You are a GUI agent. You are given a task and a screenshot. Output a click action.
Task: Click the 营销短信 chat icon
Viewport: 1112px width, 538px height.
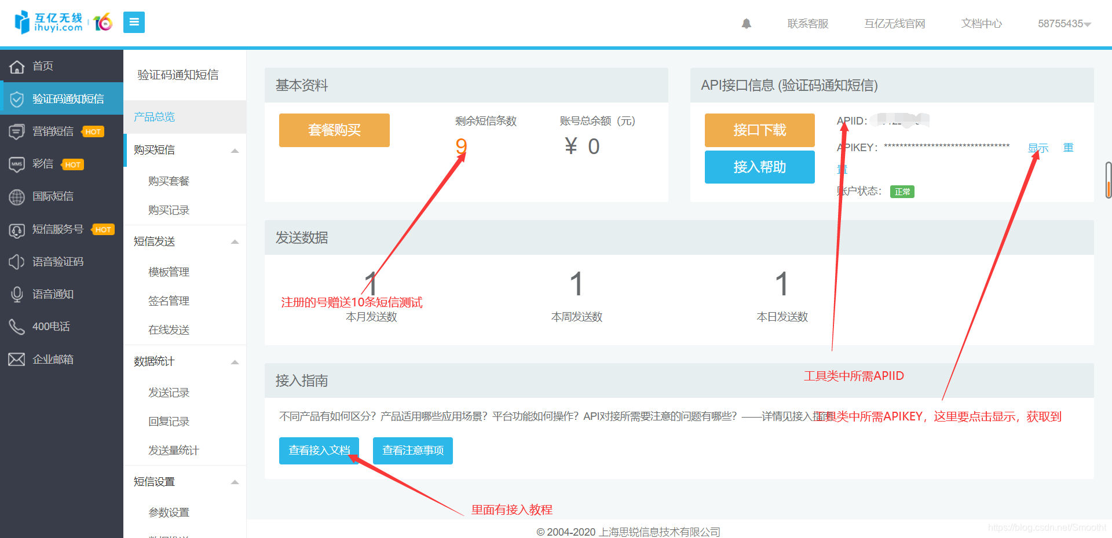click(x=17, y=131)
